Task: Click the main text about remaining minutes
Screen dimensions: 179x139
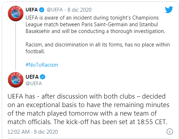Action: pos(88,109)
